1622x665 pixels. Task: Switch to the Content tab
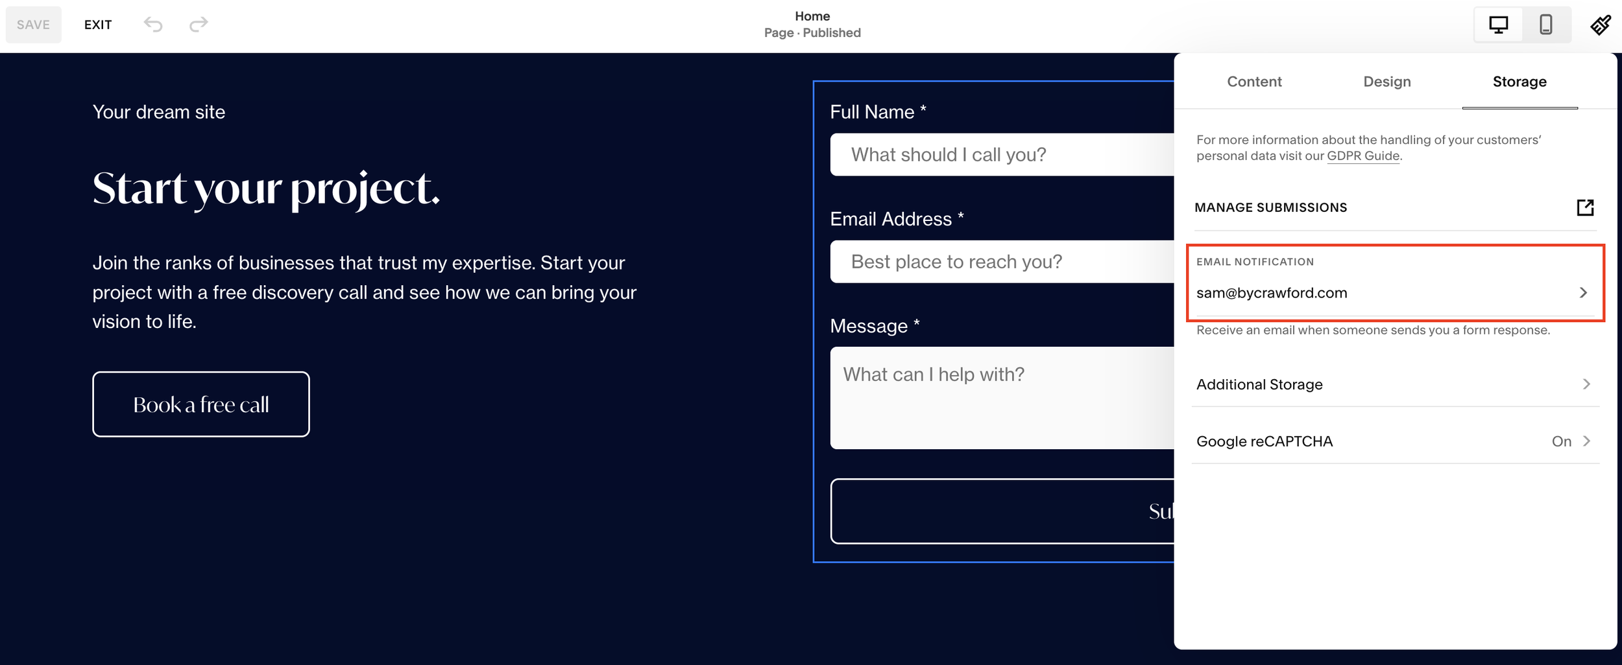[x=1253, y=82]
